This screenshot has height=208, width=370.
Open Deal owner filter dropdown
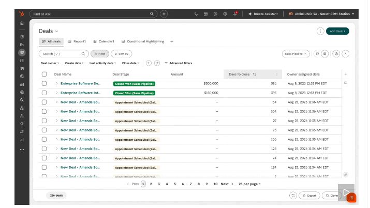[50, 63]
